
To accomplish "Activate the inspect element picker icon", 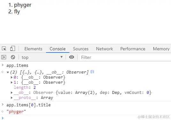I will tap(4, 49).
